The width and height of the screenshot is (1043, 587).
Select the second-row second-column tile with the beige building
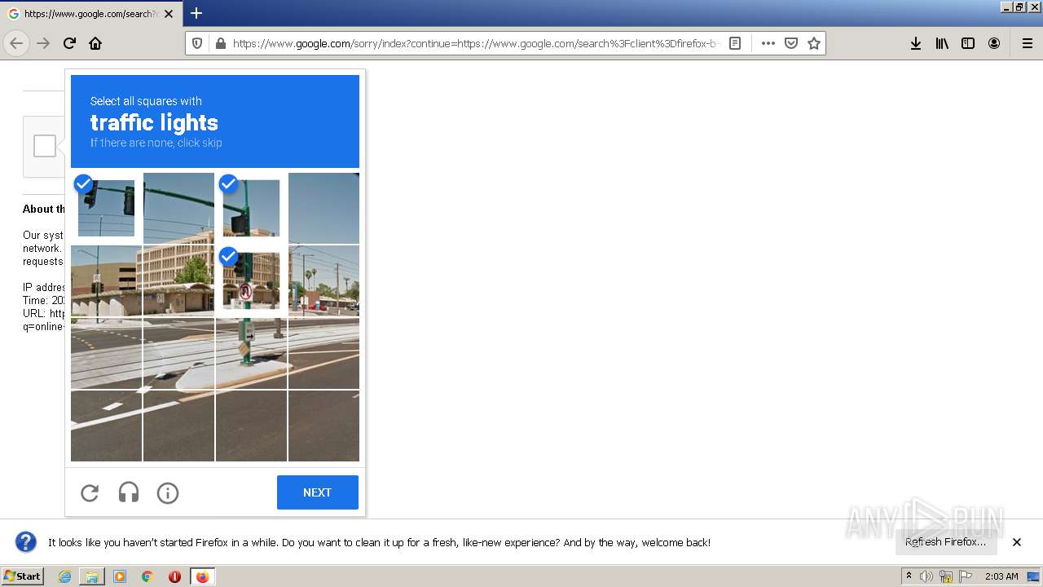pyautogui.click(x=178, y=280)
